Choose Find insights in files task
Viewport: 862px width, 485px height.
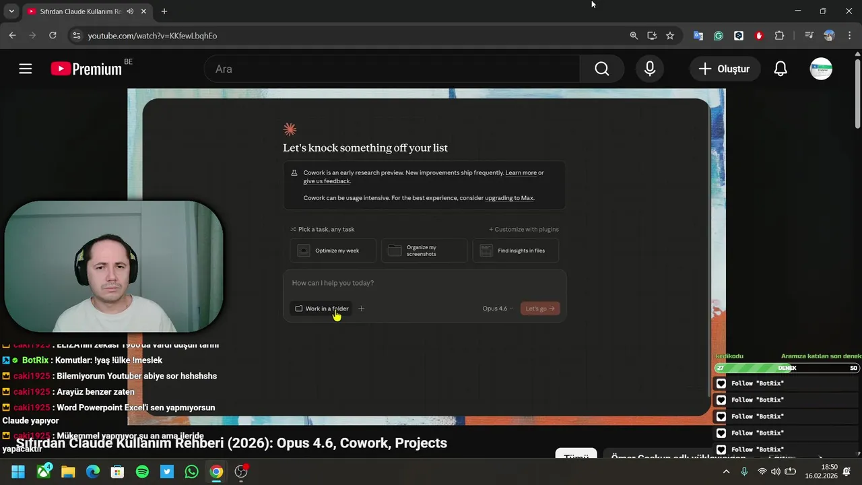pos(516,251)
